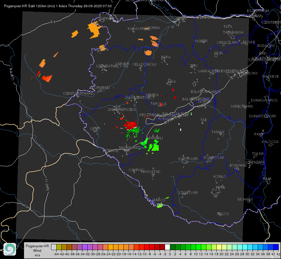281x259 pixels.
Task: Click the BARCS town label
Action: pyautogui.click(x=159, y=200)
